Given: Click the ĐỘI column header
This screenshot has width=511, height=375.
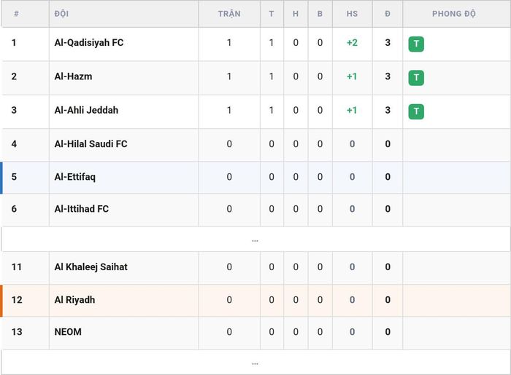Looking at the screenshot, I should (61, 14).
